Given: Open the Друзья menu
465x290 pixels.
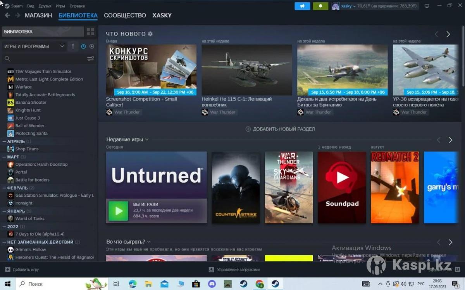Looking at the screenshot, I should click(45, 6).
